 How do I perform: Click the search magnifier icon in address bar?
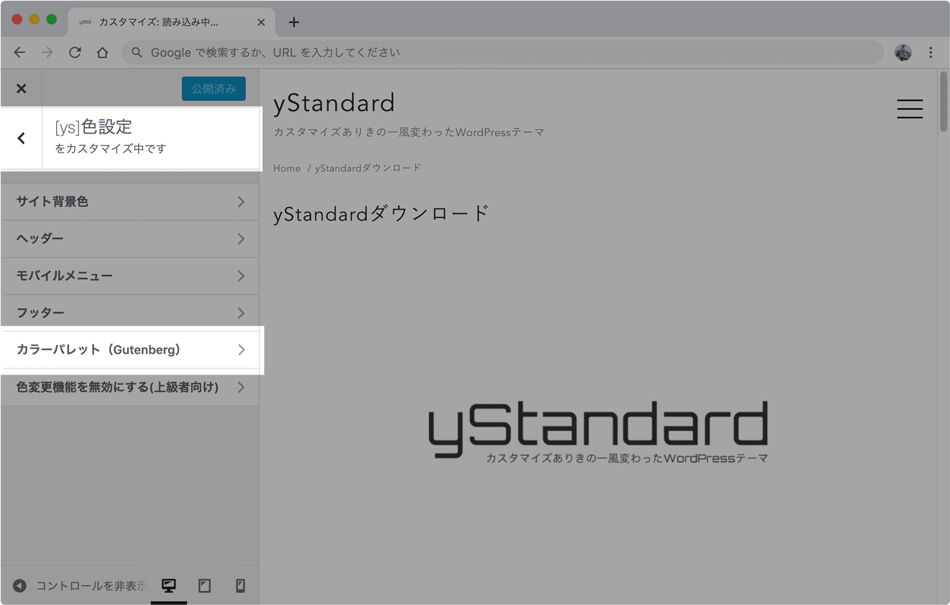137,52
